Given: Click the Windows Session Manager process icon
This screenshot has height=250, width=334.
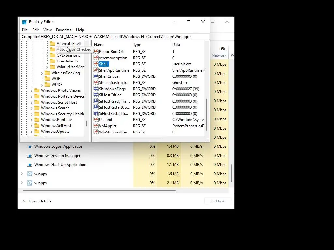Looking at the screenshot, I should [30, 156].
